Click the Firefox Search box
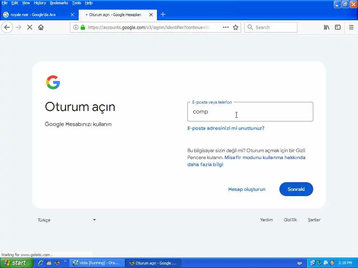358x268 pixels. point(271,27)
